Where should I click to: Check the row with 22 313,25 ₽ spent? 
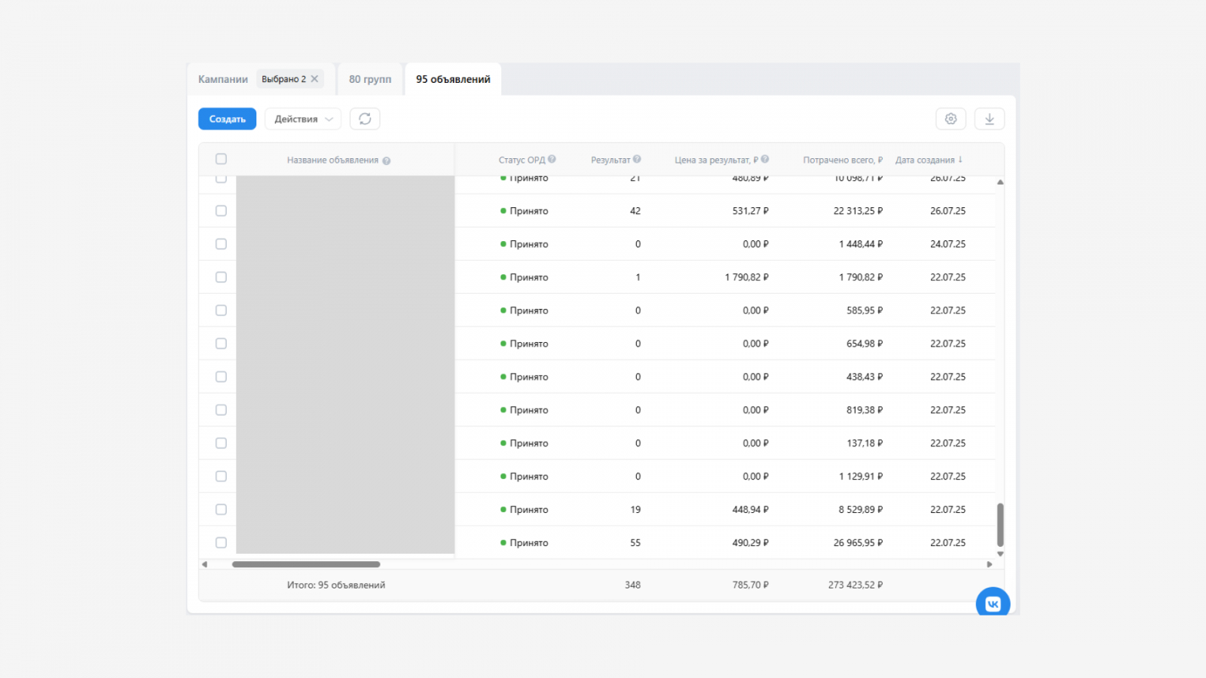(221, 211)
